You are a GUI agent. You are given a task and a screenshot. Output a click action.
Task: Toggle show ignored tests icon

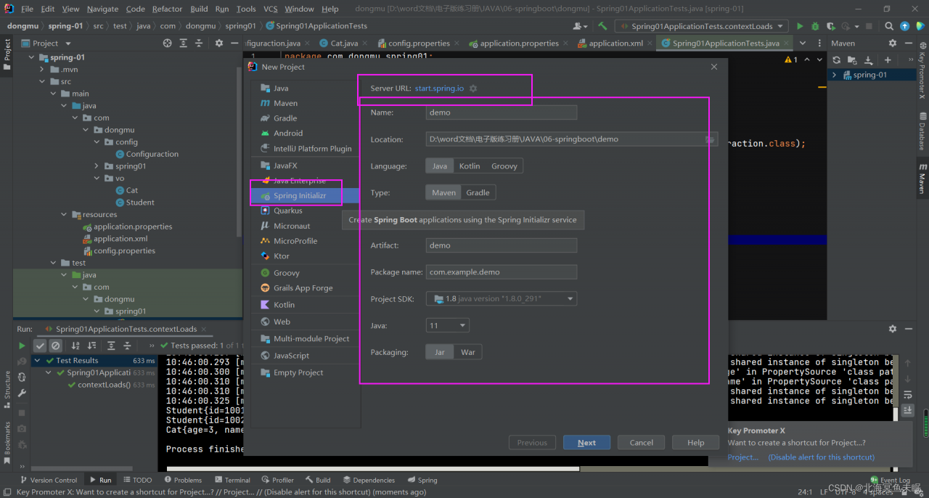coord(55,346)
